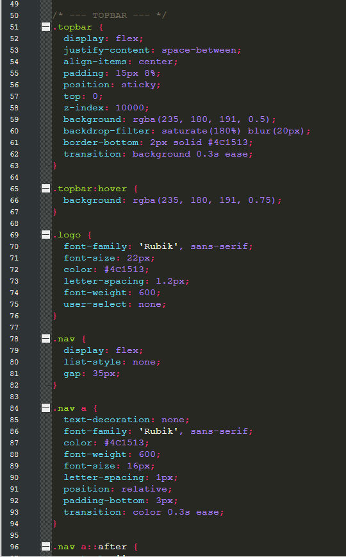Select line number 69 in the margin

pos(14,235)
